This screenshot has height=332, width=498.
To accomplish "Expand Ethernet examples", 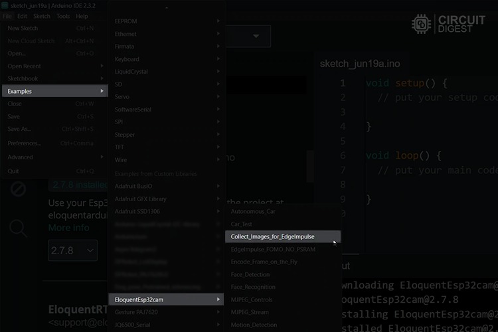I will (166, 34).
